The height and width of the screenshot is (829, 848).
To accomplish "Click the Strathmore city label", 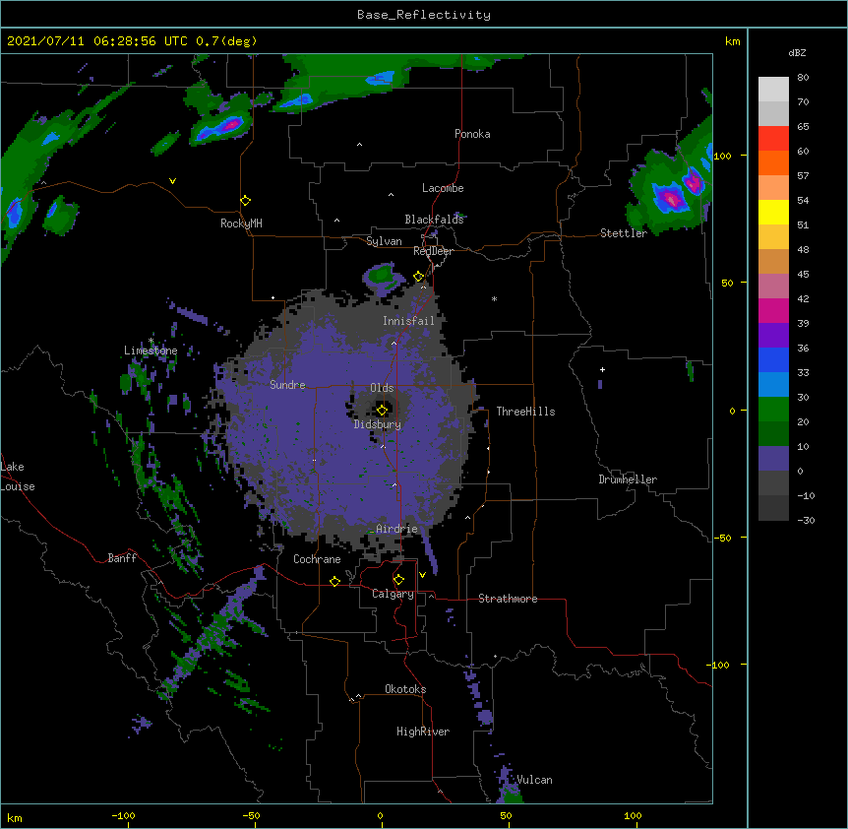I will point(508,599).
